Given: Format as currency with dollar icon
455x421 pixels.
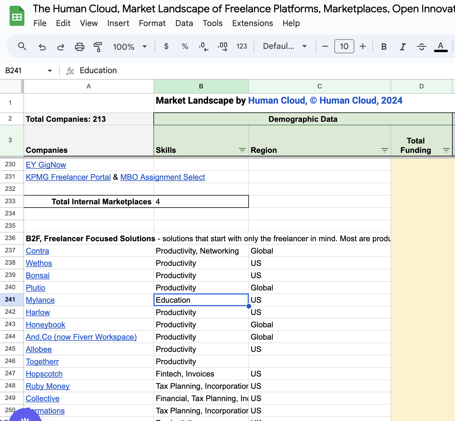Looking at the screenshot, I should point(166,46).
